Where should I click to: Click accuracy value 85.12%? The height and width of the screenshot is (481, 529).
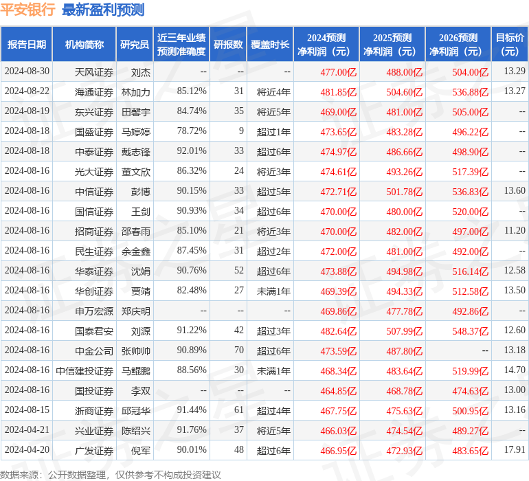coord(192,91)
